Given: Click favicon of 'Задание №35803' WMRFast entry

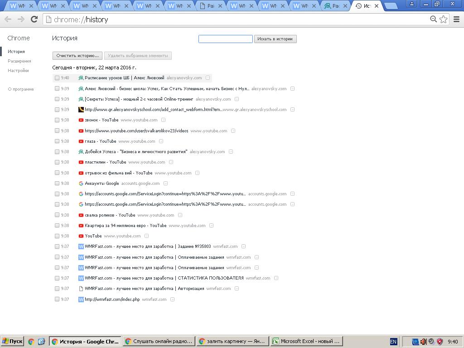Looking at the screenshot, I should pos(81,246).
